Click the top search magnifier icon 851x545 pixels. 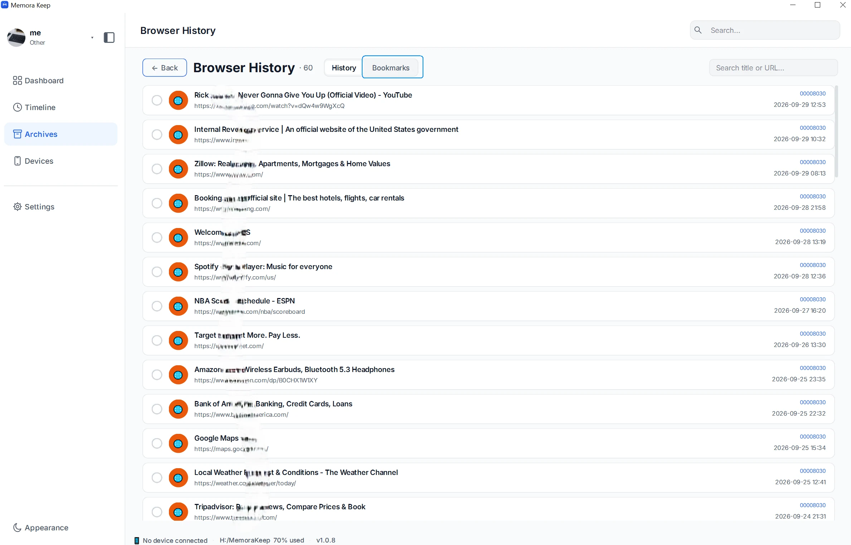coord(698,30)
